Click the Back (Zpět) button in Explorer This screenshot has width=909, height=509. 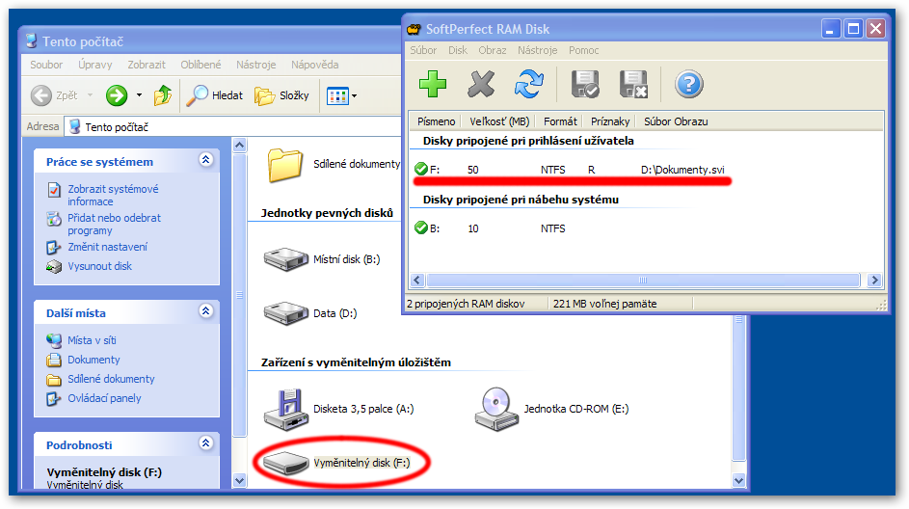coord(54,95)
